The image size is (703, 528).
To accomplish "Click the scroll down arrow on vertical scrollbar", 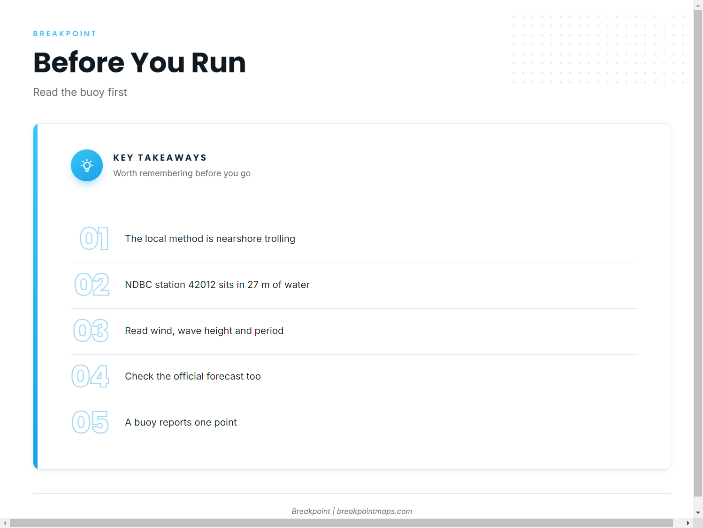I will (698, 512).
